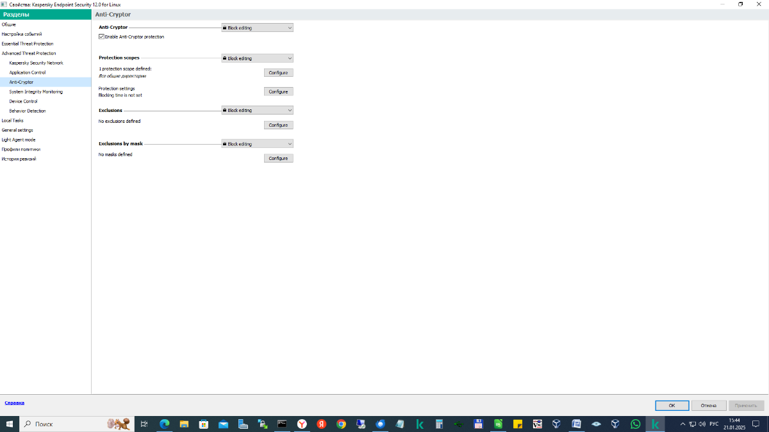
Task: Open the network icon in system tray
Action: pyautogui.click(x=693, y=424)
